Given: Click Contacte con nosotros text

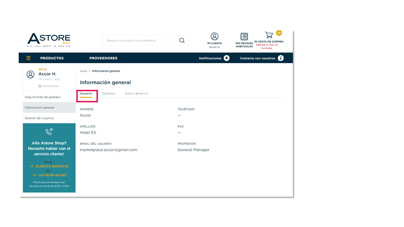Looking at the screenshot, I should (x=258, y=59).
